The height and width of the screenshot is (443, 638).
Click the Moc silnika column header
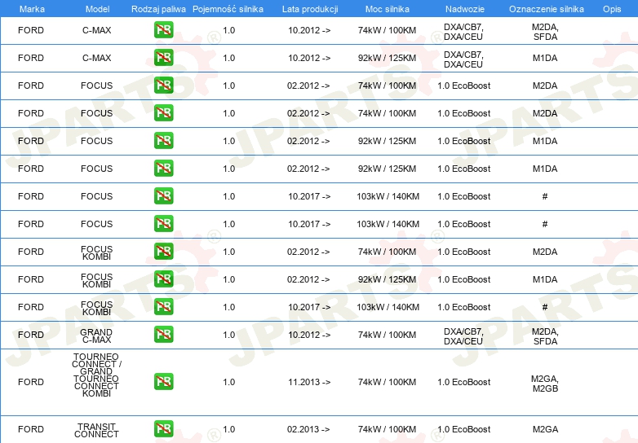pos(388,9)
